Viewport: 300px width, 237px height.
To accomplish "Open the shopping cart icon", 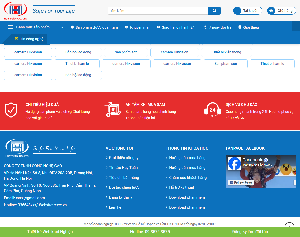I will pyautogui.click(x=271, y=11).
